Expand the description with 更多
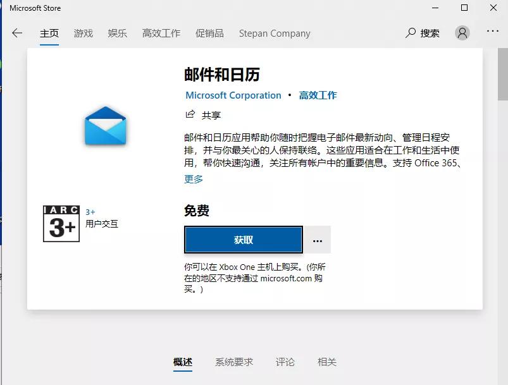Viewport: 508px width, 385px height. point(192,179)
